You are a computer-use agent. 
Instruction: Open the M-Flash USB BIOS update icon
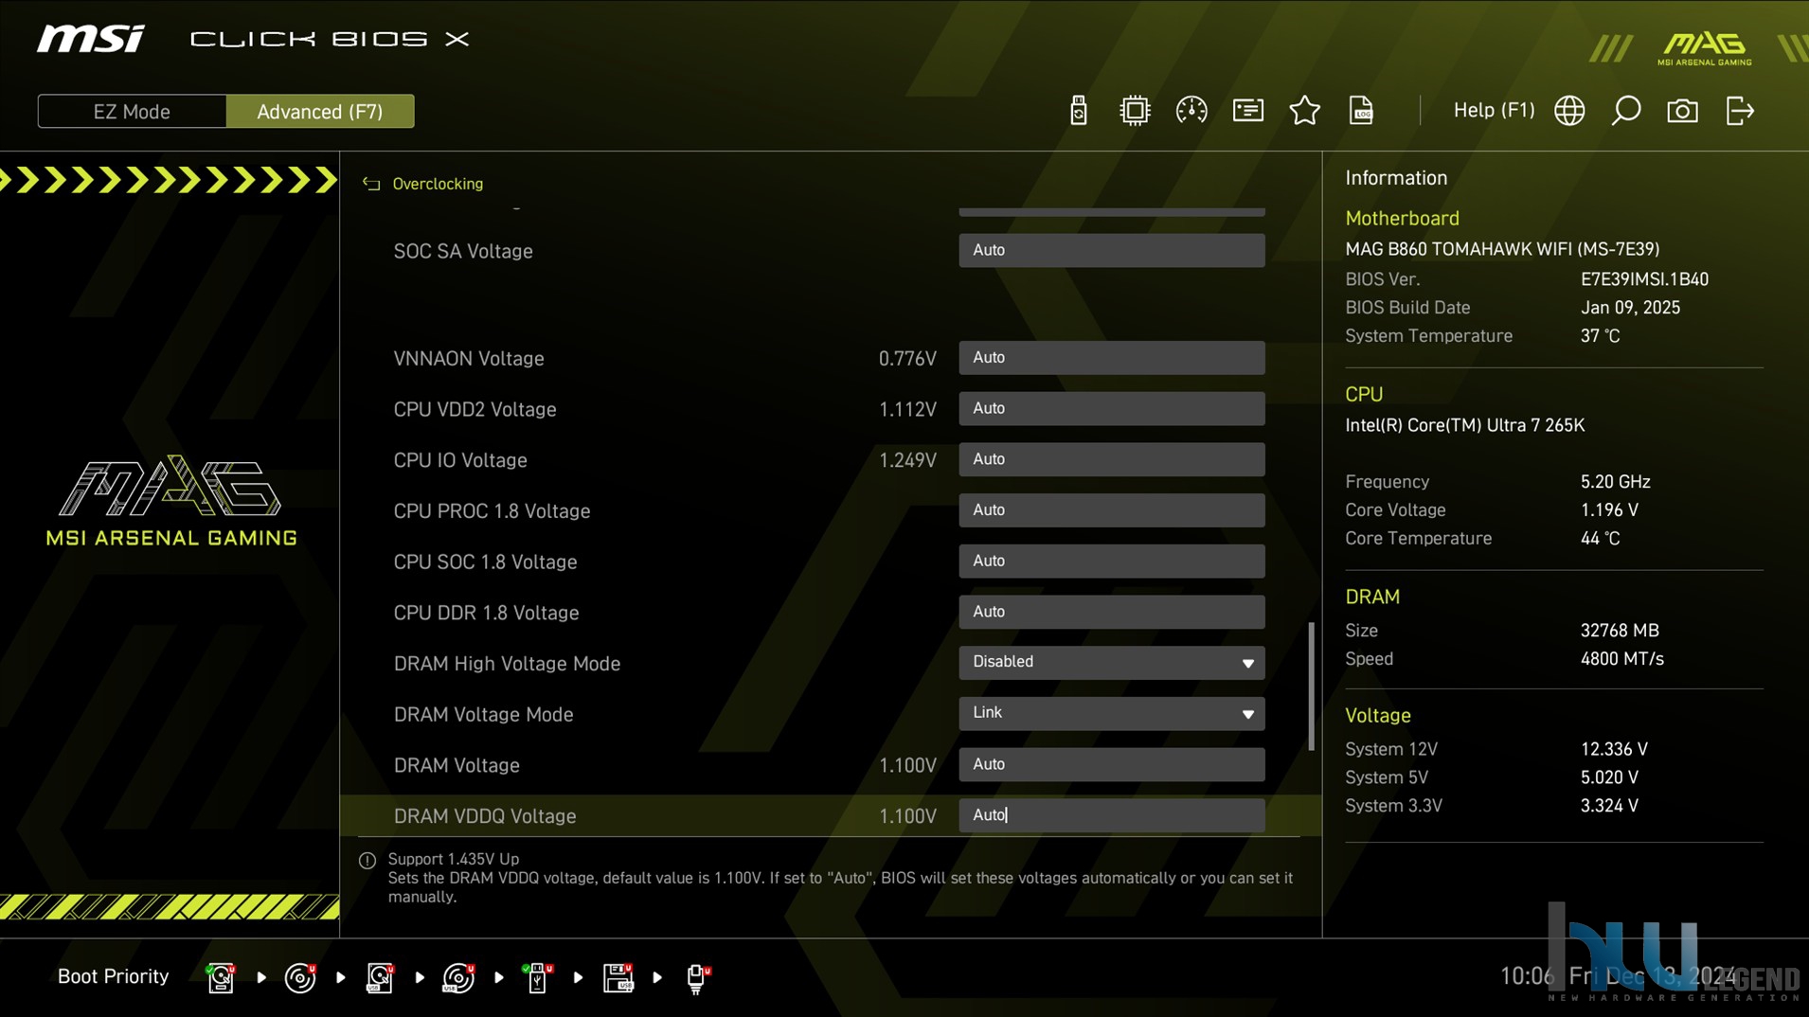coord(1078,111)
